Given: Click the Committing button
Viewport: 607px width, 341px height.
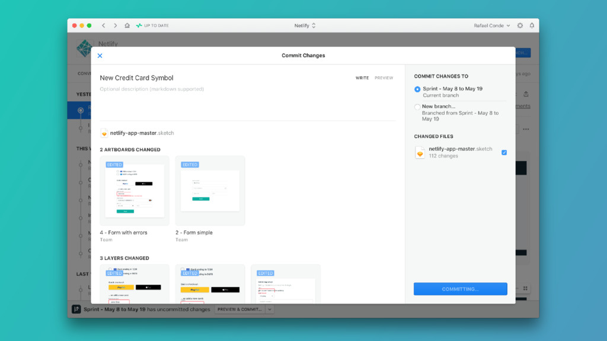Looking at the screenshot, I should coord(460,289).
